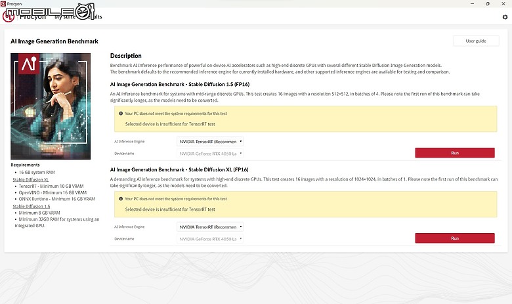Click the AI benchmark artwork thumbnail

51,106
